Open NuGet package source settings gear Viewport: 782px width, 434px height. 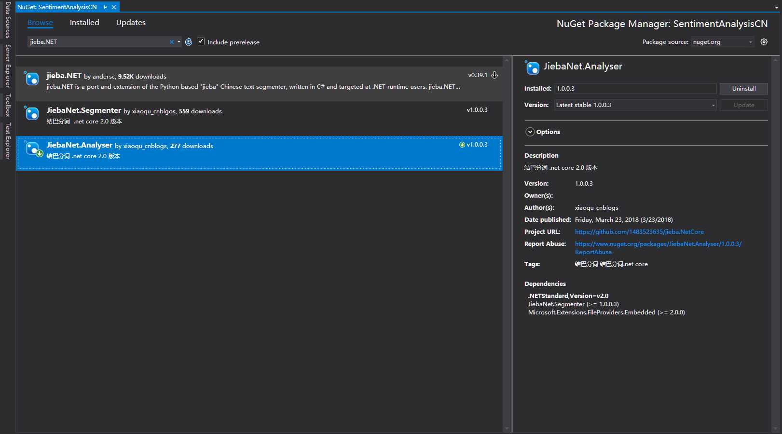point(764,42)
